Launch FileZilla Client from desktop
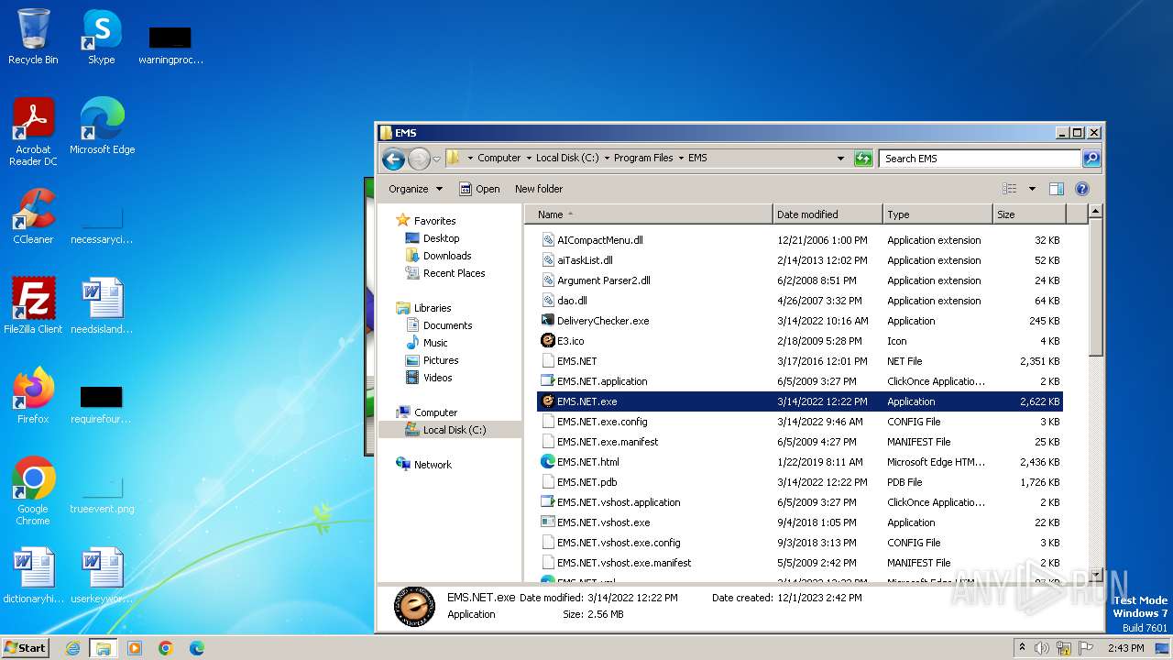This screenshot has height=660, width=1173. coord(33,306)
